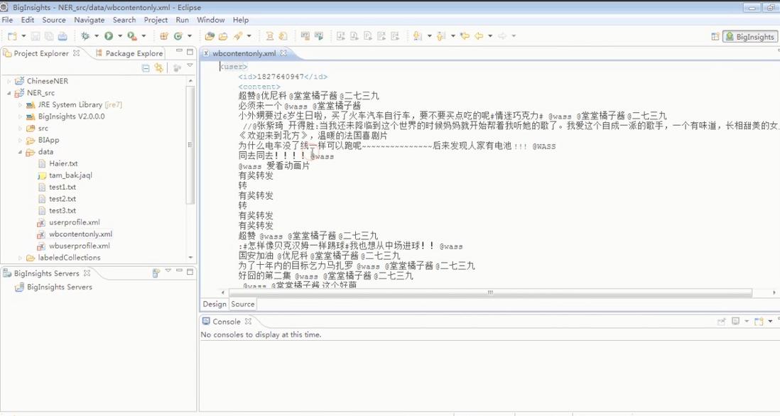Collapse the NER_src project node
Screen dimensions: 780x416
click(9, 93)
